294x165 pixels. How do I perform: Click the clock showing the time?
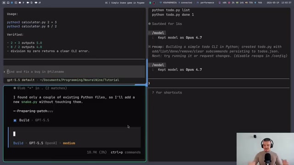(x=286, y=3)
